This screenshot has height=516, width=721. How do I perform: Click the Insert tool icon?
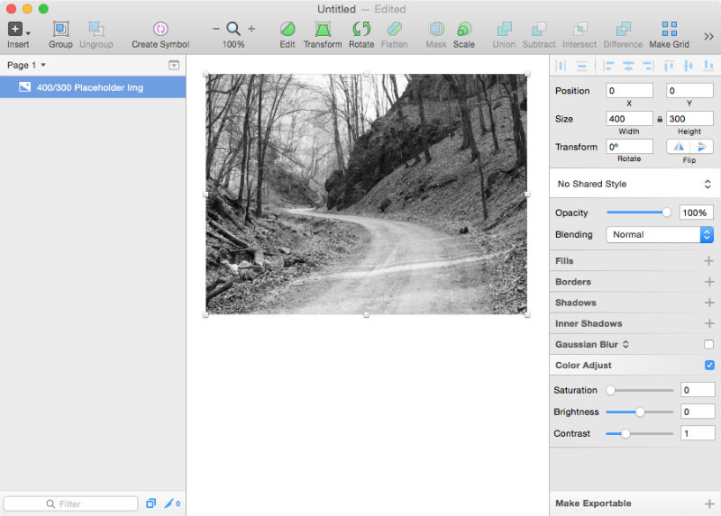pyautogui.click(x=15, y=29)
